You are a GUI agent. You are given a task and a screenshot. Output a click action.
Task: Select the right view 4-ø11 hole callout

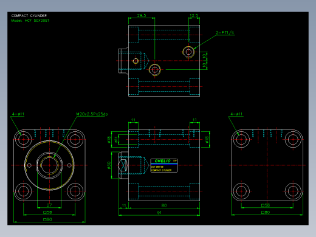point(236,114)
